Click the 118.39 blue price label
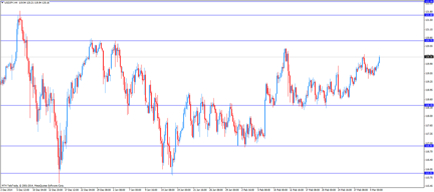The width and height of the screenshot is (434, 192). (429, 105)
